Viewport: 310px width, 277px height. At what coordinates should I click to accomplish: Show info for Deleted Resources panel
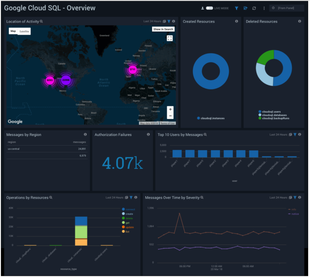coord(299,21)
